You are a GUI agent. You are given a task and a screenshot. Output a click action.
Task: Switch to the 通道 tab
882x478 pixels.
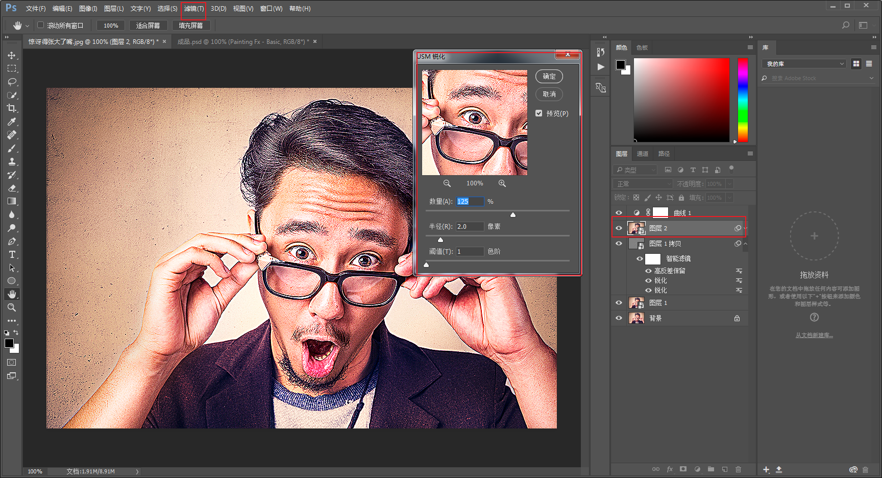click(643, 154)
